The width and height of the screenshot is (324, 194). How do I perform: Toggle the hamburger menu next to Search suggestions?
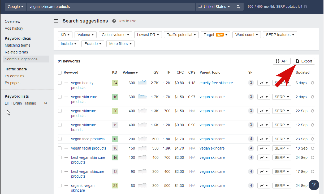click(56, 21)
